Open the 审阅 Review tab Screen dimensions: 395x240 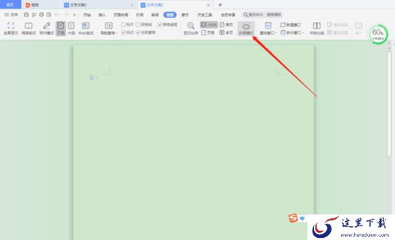click(x=155, y=15)
